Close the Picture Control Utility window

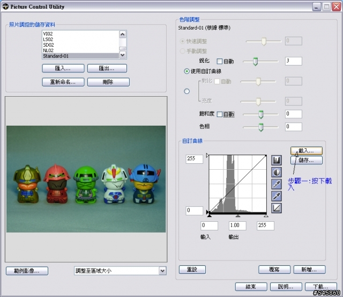tap(336, 7)
